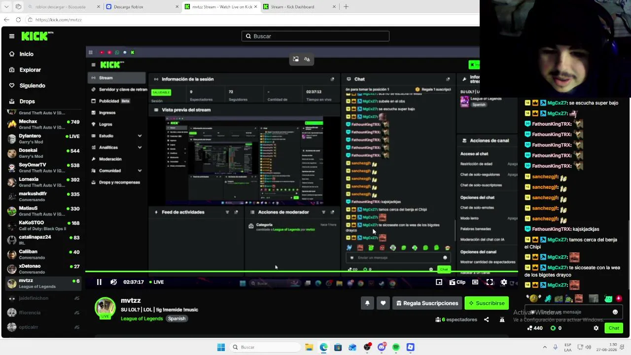Viewport: 631px width, 355px height.
Task: Open chat settings gear
Action: 596,328
